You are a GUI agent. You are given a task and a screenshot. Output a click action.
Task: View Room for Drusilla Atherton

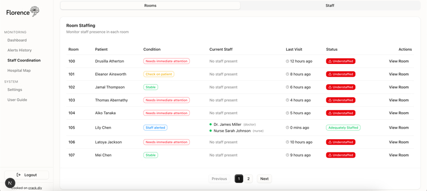[x=399, y=61]
